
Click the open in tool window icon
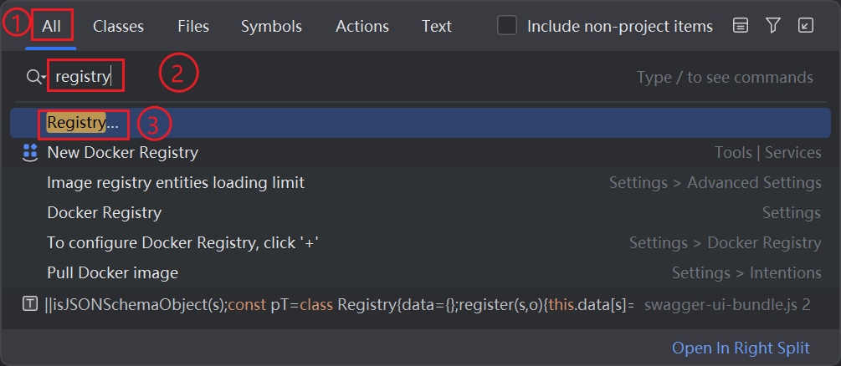pyautogui.click(x=806, y=26)
